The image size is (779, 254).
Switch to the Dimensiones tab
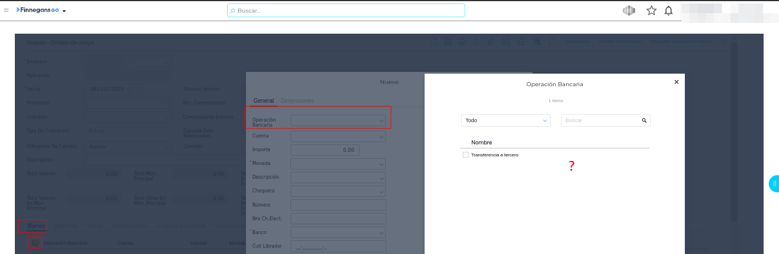297,100
